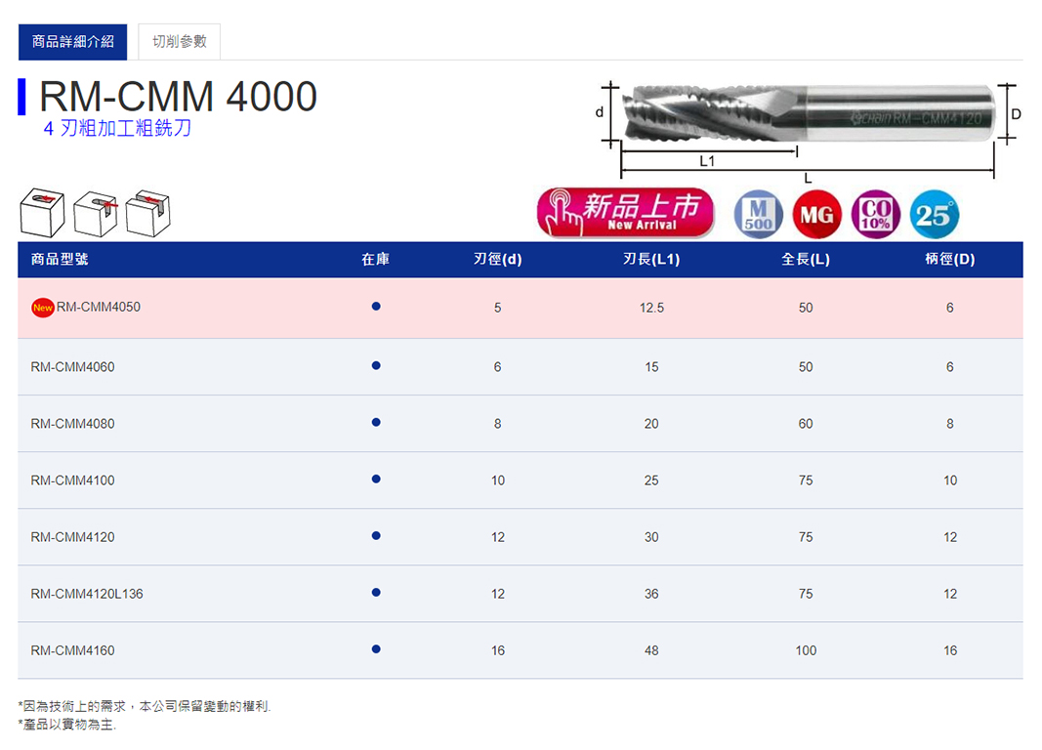Open product RM-CMM4120L136
This screenshot has height=750, width=1042.
tap(87, 594)
